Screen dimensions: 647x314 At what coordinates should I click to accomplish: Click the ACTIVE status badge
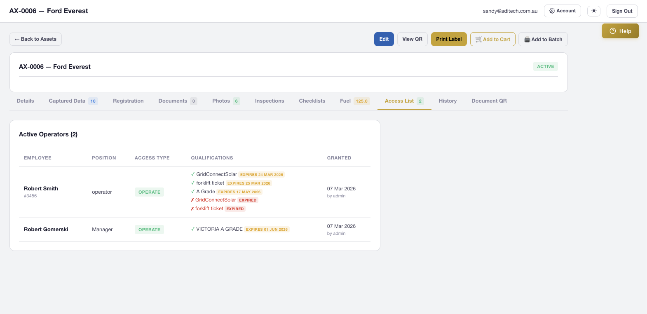(545, 66)
